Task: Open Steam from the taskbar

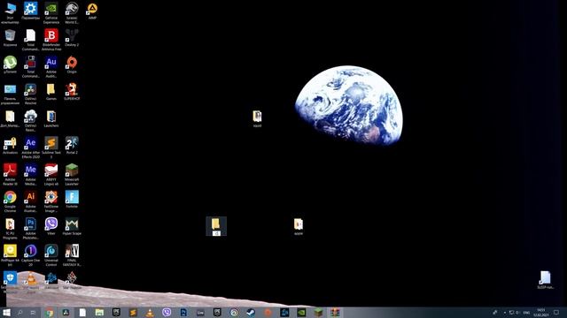Action: tap(251, 313)
